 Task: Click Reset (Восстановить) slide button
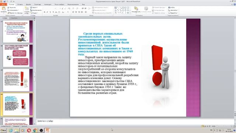[x=36, y=10]
